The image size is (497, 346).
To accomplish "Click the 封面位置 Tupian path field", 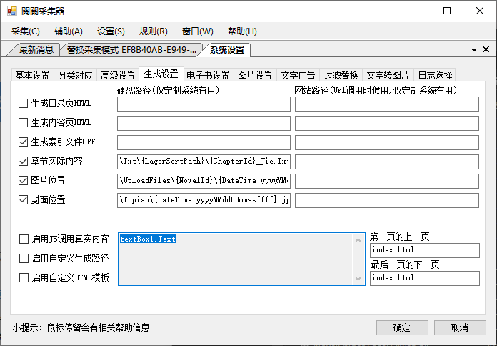I will coord(204,201).
